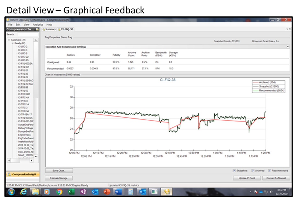Screen dimensions: 293x197
Task: Select the CI-FIQ-22-BAD tag
Action: [25, 81]
